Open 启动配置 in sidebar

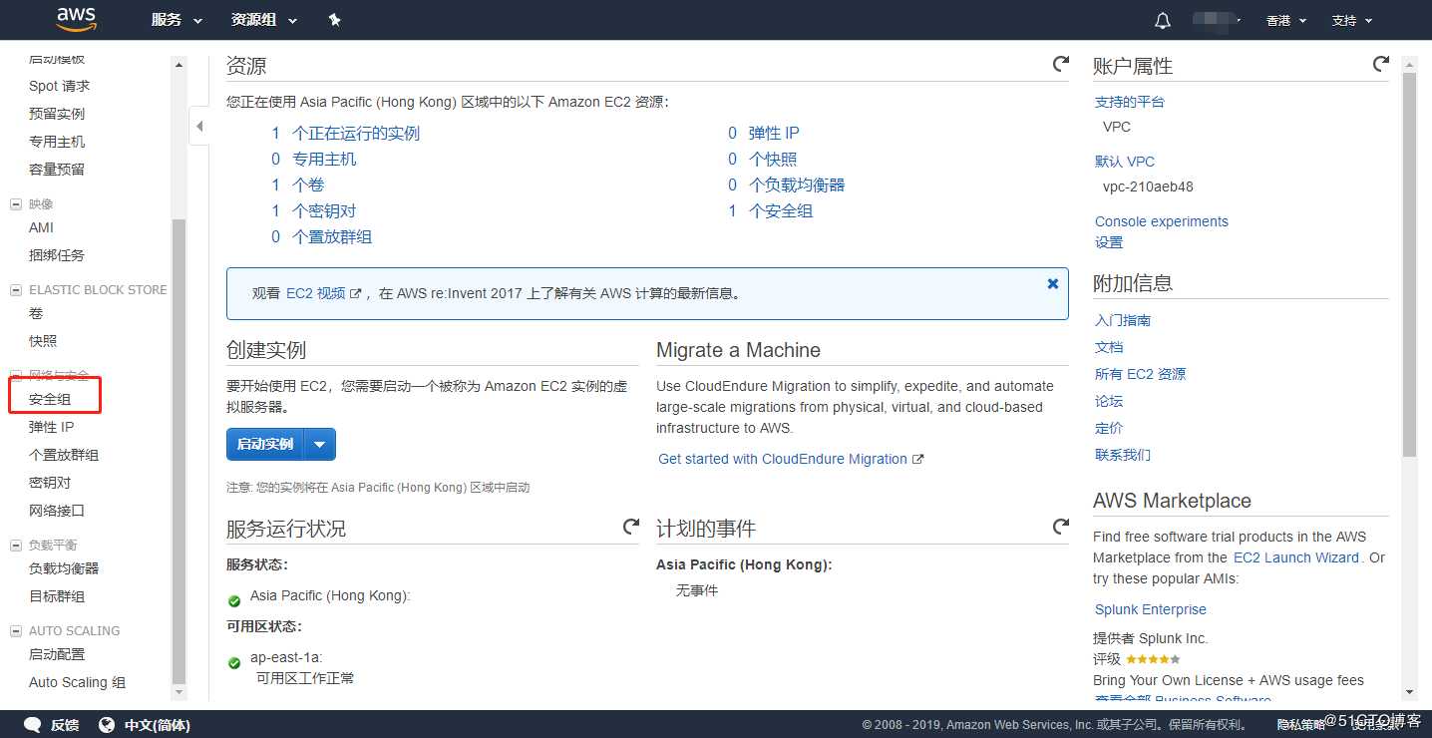(x=57, y=654)
